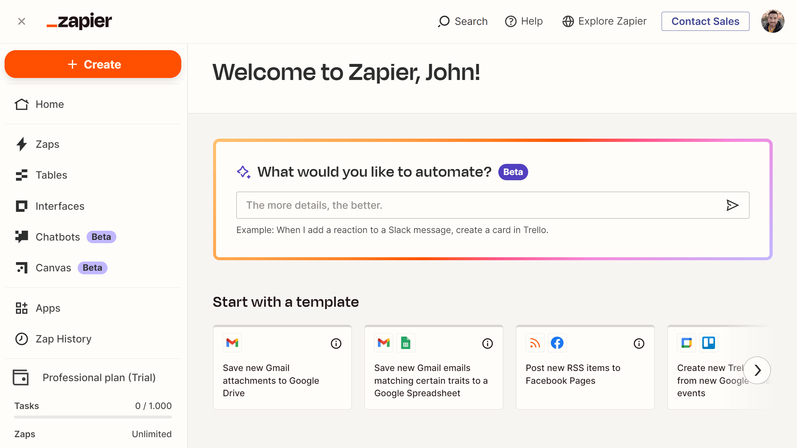
Task: Click the orange Create button
Action: tap(93, 64)
